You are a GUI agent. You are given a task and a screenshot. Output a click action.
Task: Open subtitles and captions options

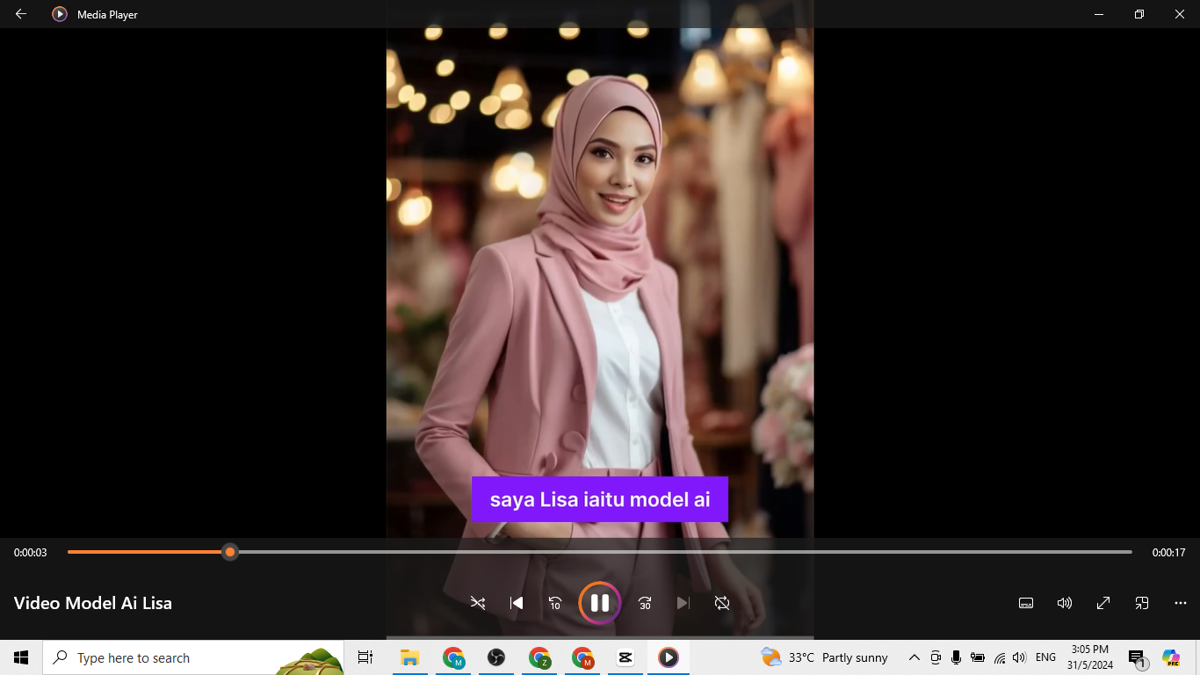point(1026,603)
